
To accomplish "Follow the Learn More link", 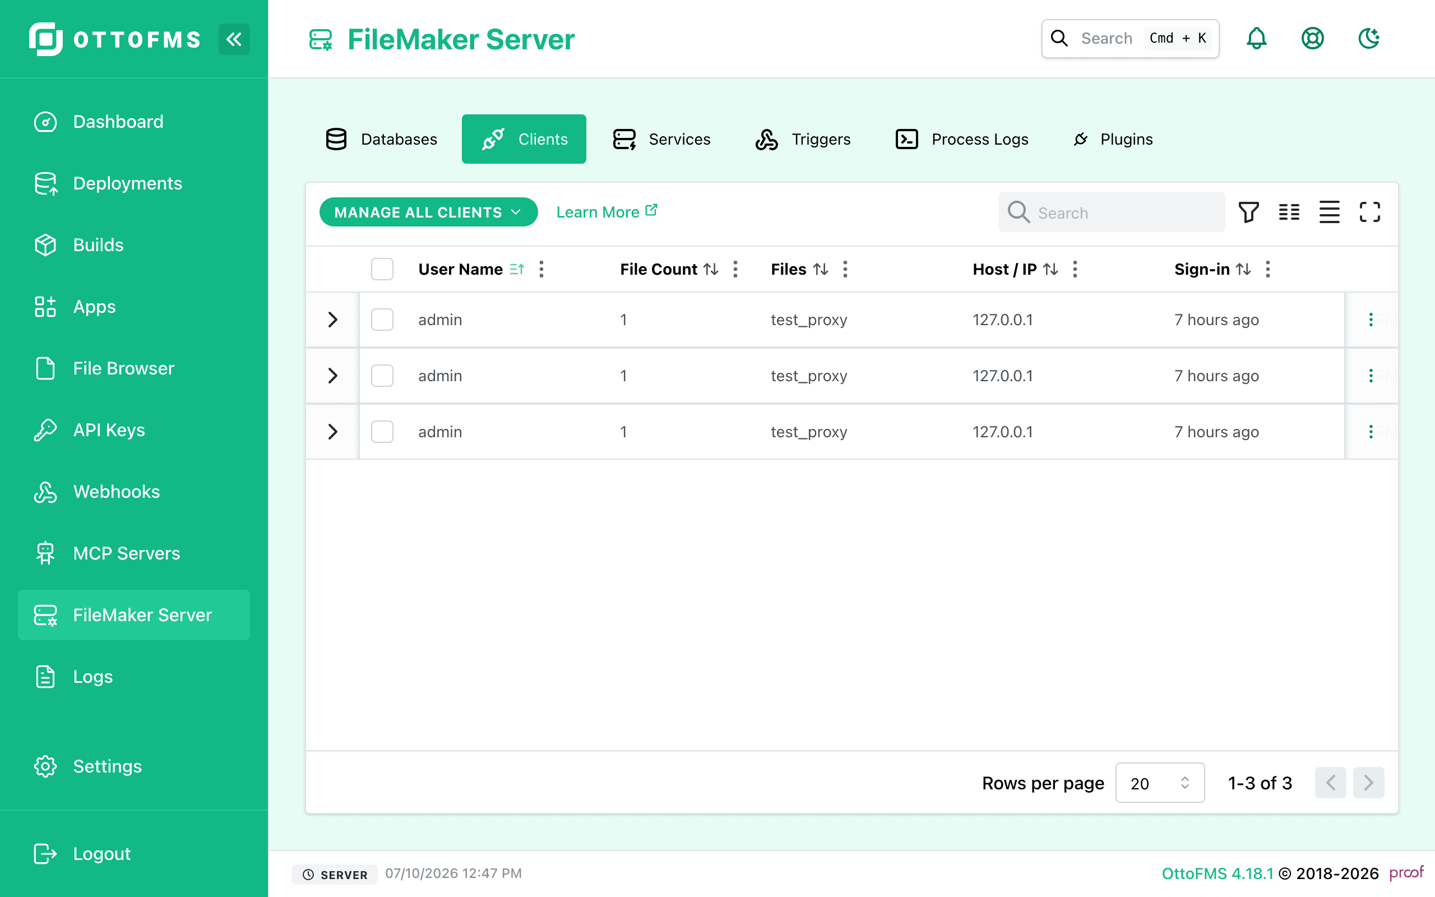I will [607, 212].
